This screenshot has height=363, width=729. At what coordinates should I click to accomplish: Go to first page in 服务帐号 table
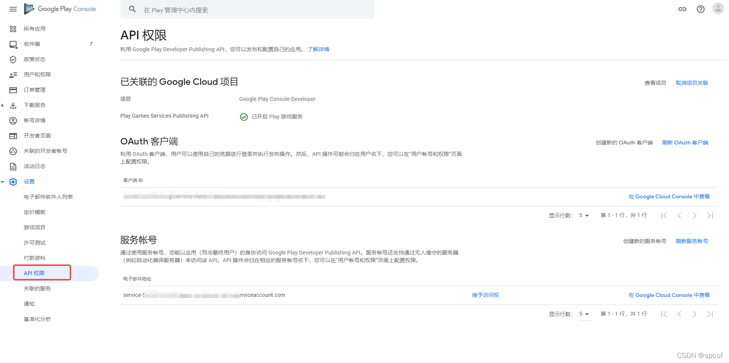[664, 314]
